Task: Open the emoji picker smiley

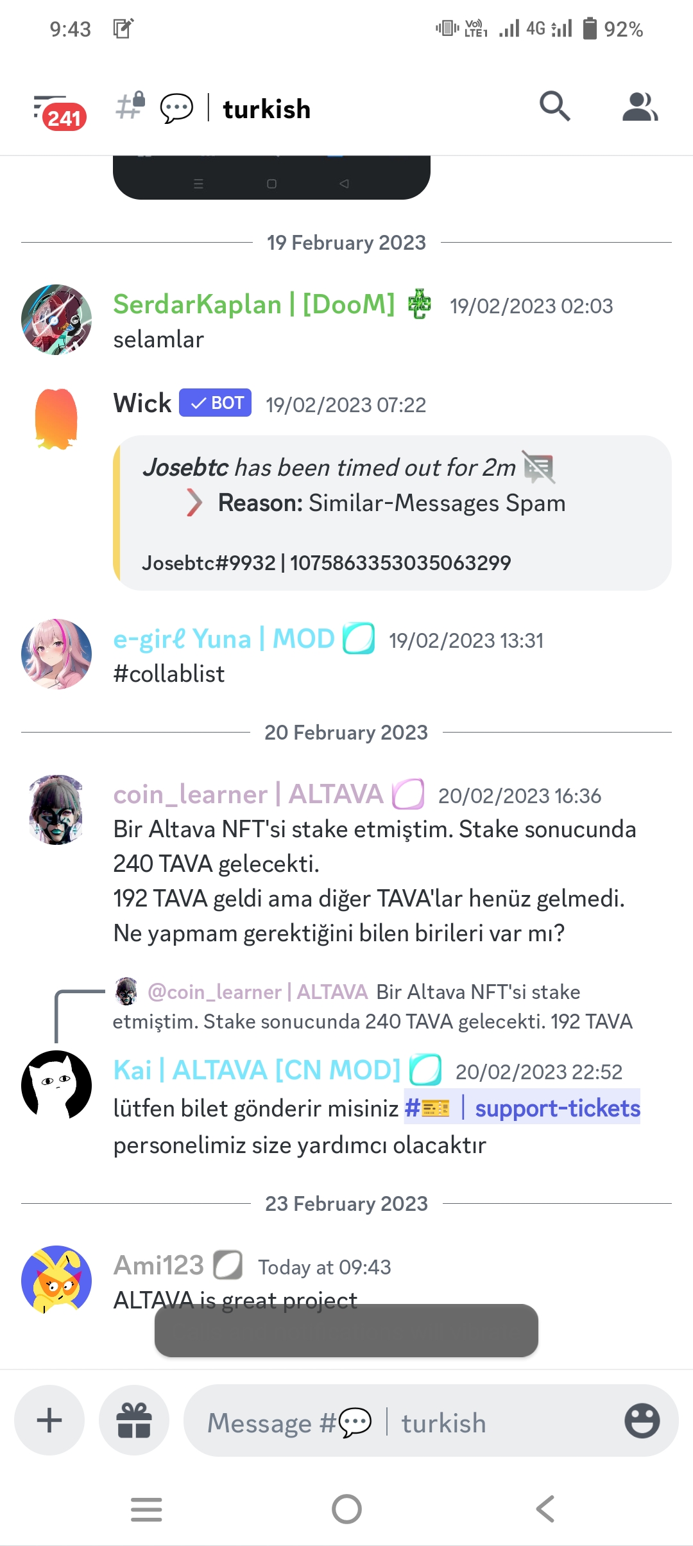Action: click(x=642, y=1420)
